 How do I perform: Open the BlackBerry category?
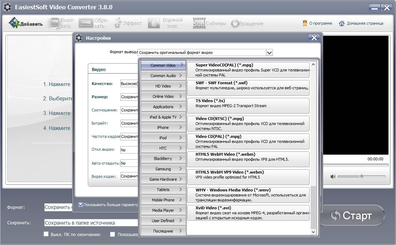pos(163,158)
